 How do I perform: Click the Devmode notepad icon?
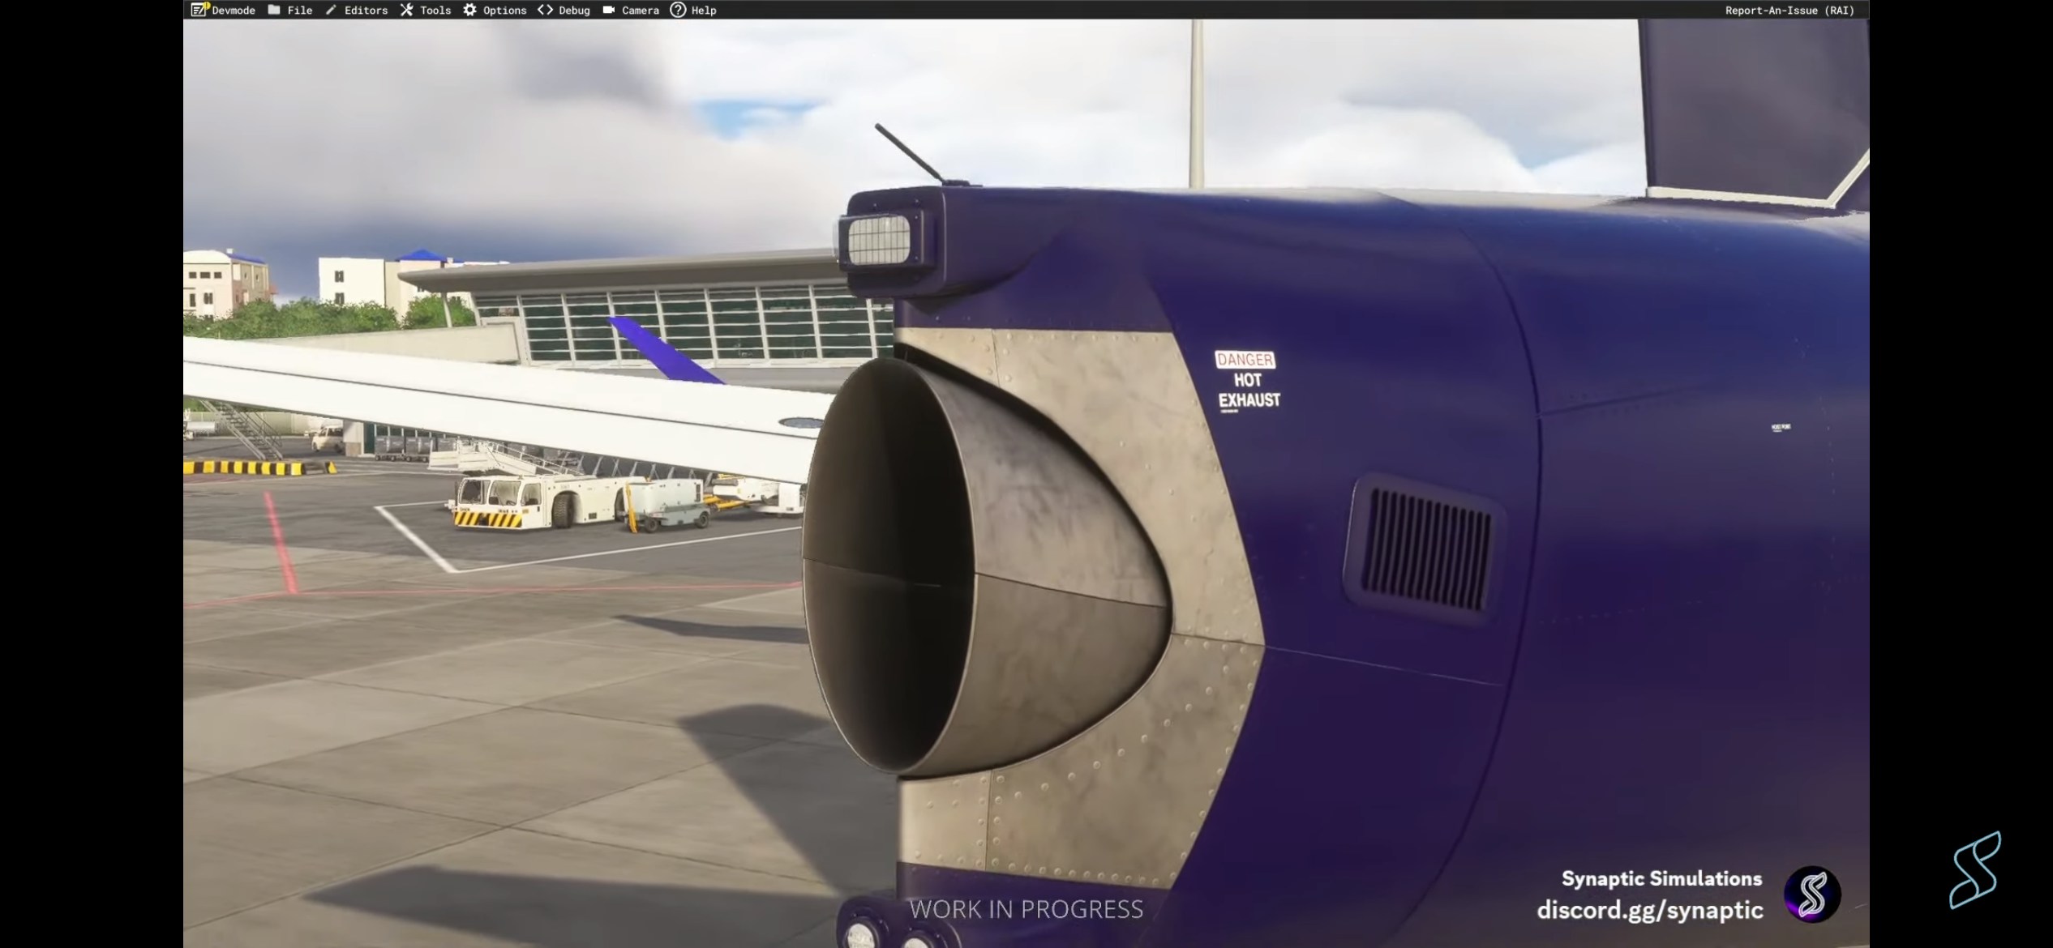coord(199,10)
